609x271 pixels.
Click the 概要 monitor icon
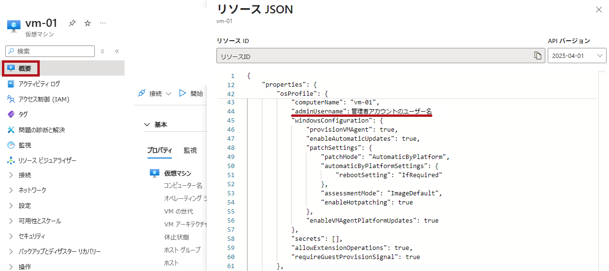(x=11, y=68)
